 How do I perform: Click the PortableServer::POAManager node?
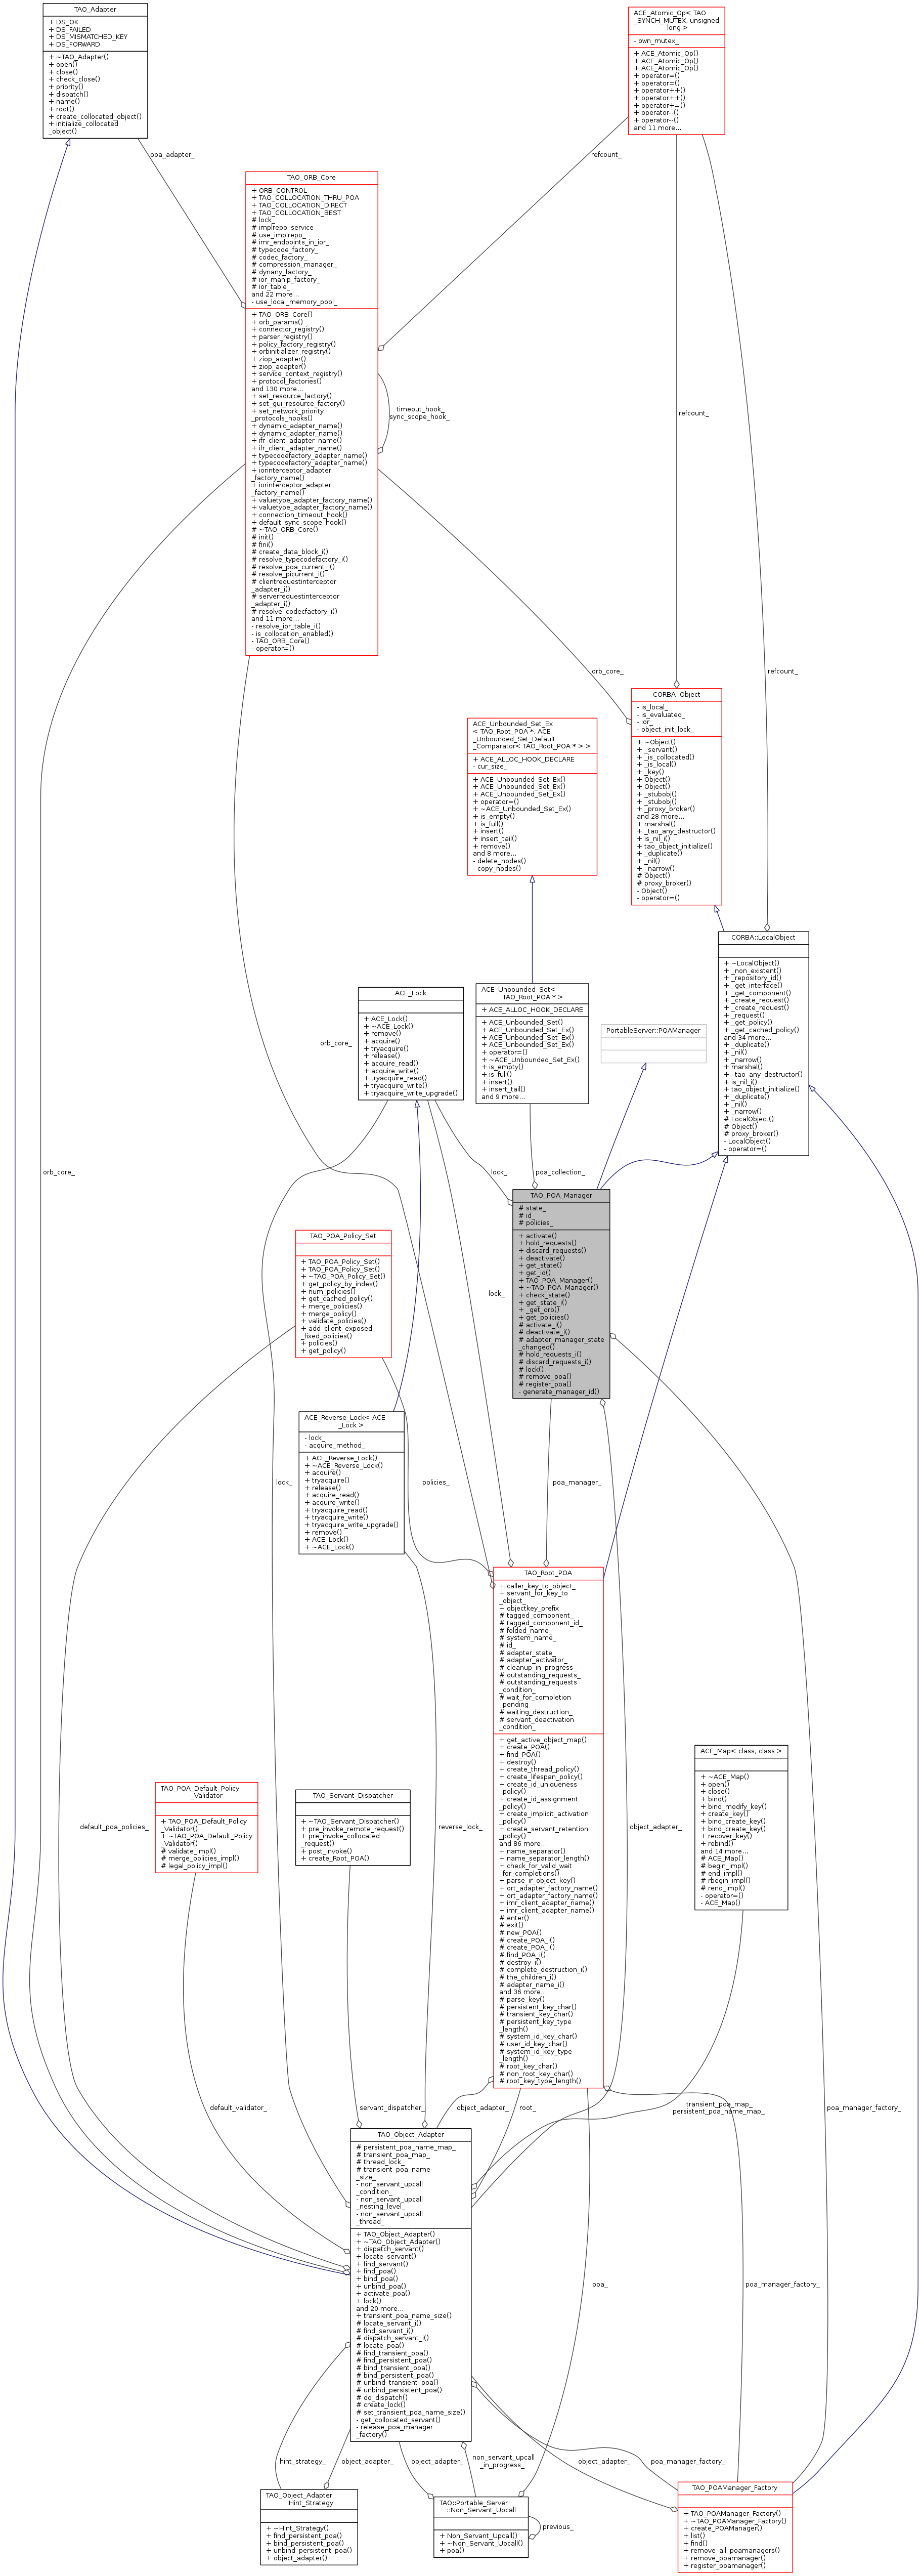[653, 1030]
